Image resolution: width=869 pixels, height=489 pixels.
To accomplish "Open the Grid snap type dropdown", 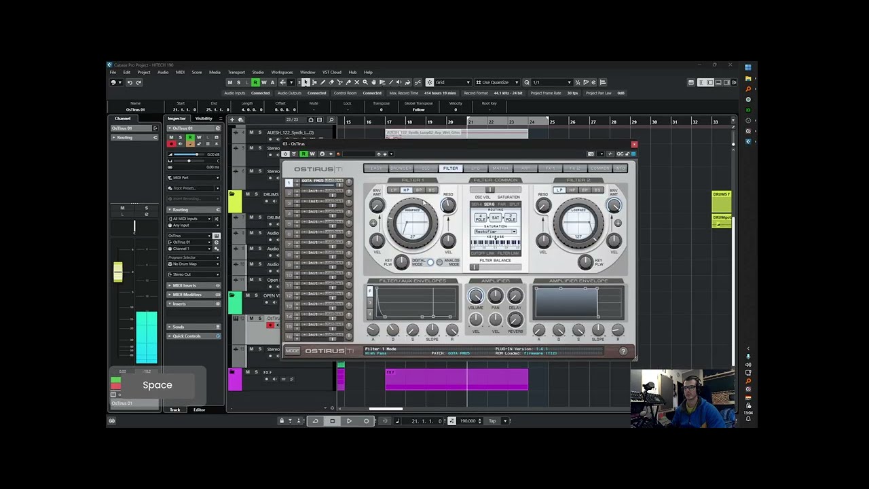I will tap(453, 82).
